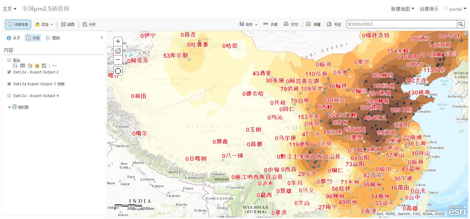Click the 322濮阳 label on map
Screen dimensions: 470x219
pyautogui.click(x=371, y=108)
